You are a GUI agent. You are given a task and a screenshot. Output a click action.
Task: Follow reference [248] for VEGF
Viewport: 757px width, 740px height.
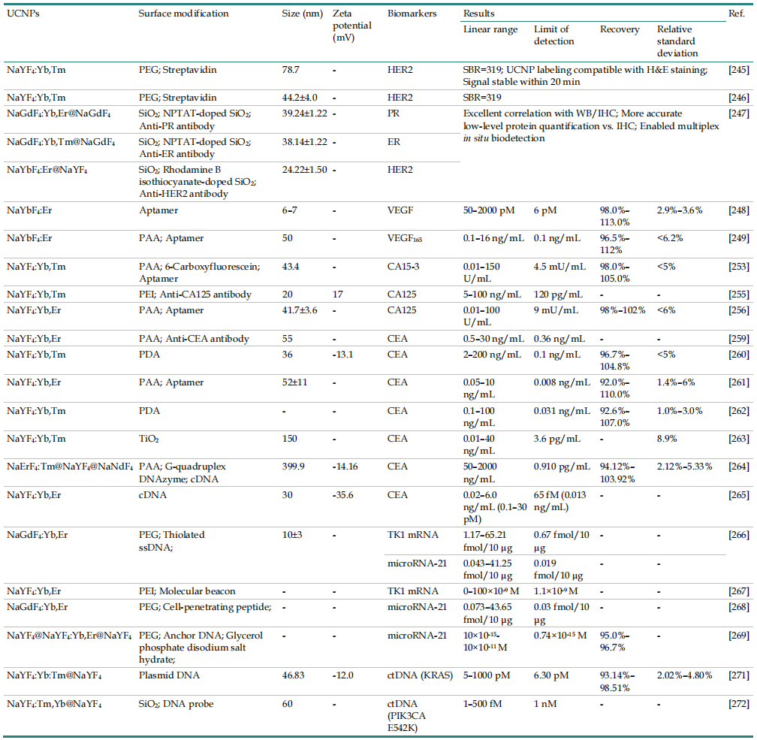(737, 210)
